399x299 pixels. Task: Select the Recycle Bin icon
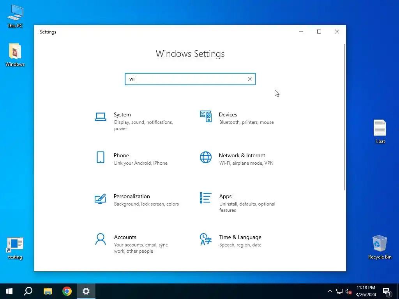380,247
